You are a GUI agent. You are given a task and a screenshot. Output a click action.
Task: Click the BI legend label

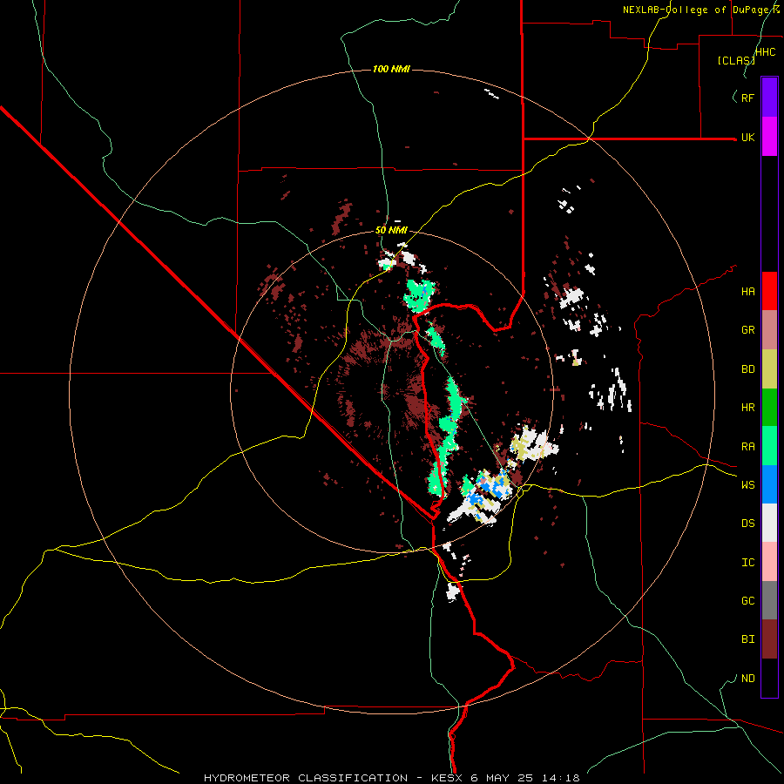pyautogui.click(x=747, y=639)
